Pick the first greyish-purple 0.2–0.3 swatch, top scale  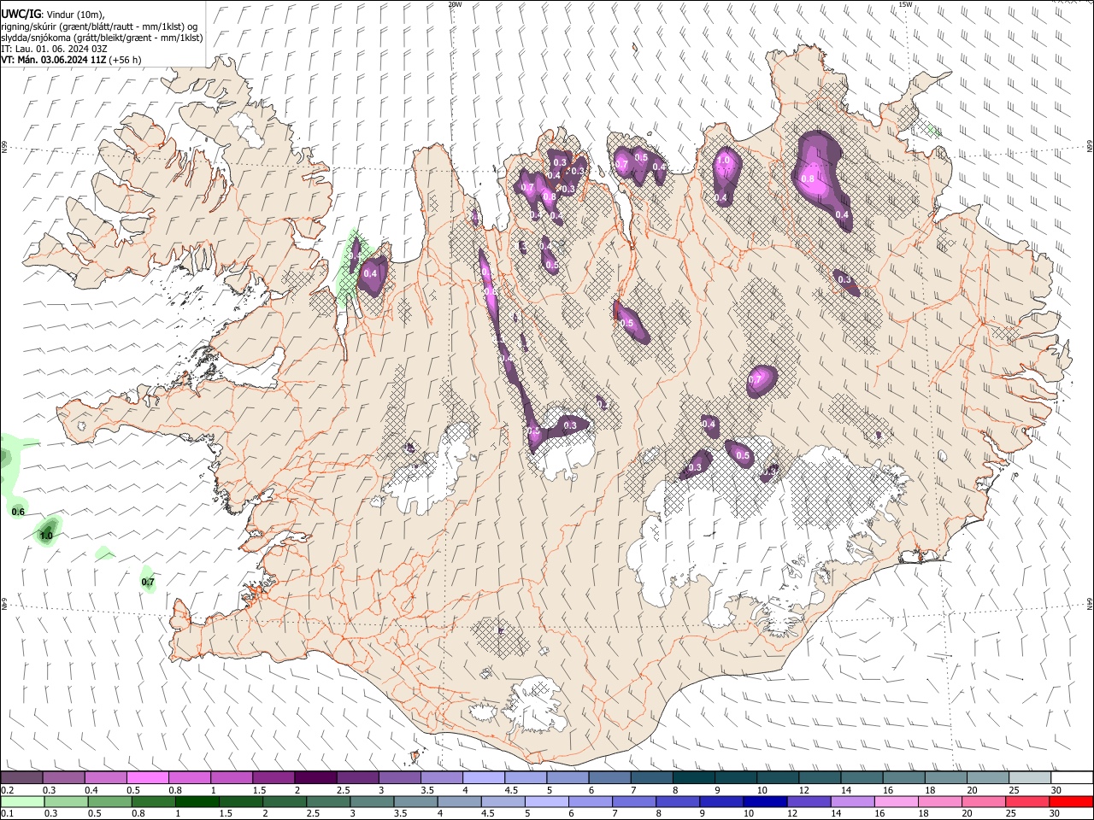click(x=22, y=778)
